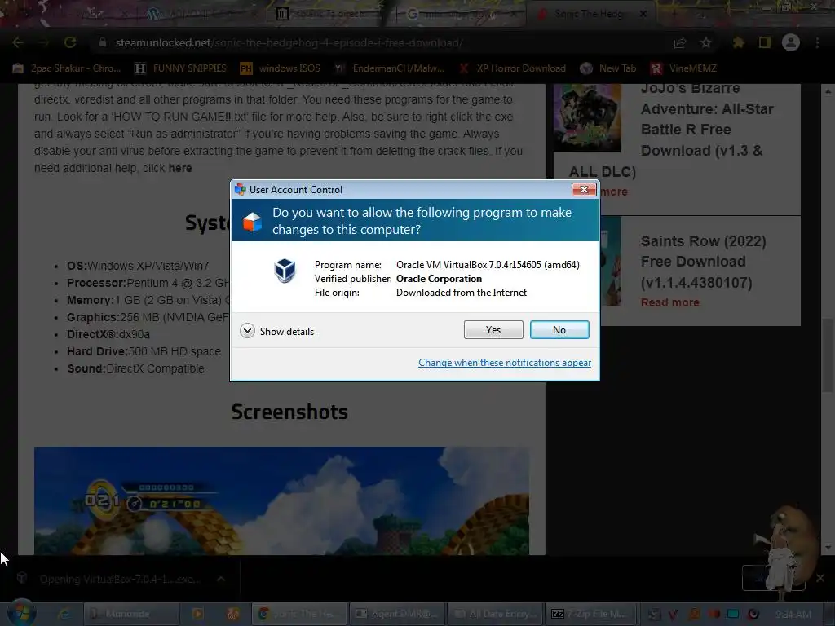Open the 2pac Shakur bookmark
Screen dimensions: 835x626
pyautogui.click(x=67, y=68)
